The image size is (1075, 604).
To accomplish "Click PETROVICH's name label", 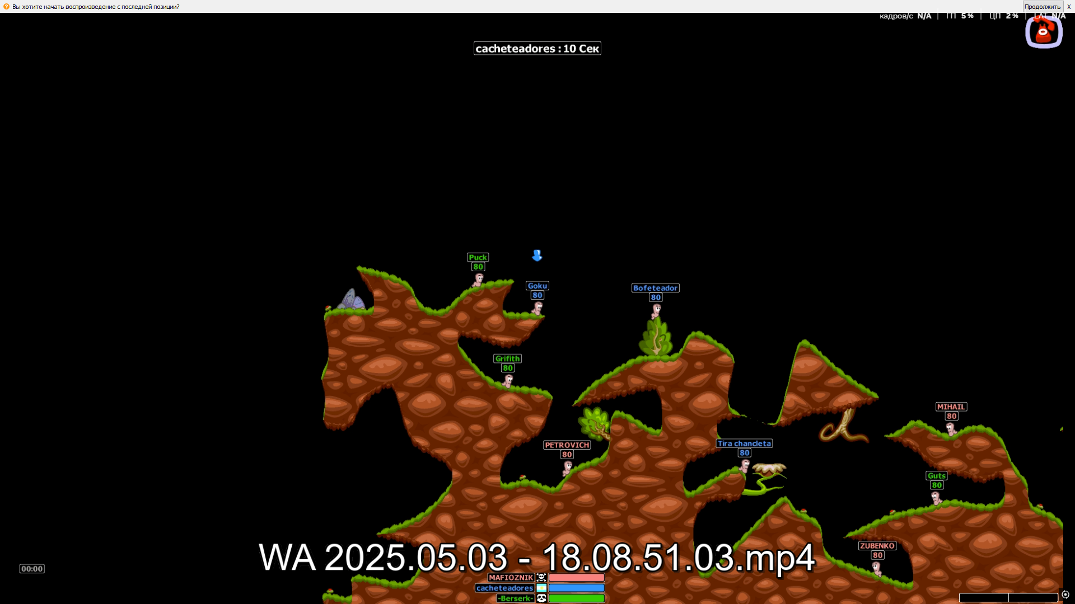I will tap(566, 445).
